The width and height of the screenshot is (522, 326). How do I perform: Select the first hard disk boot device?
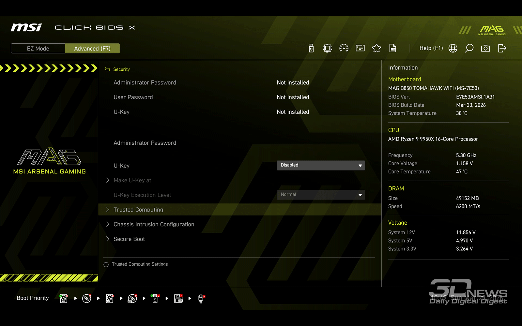pos(64,298)
